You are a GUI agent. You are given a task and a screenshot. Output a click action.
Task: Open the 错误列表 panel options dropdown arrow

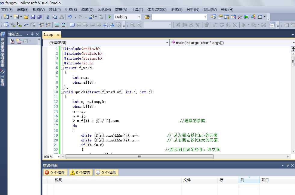point(283,166)
